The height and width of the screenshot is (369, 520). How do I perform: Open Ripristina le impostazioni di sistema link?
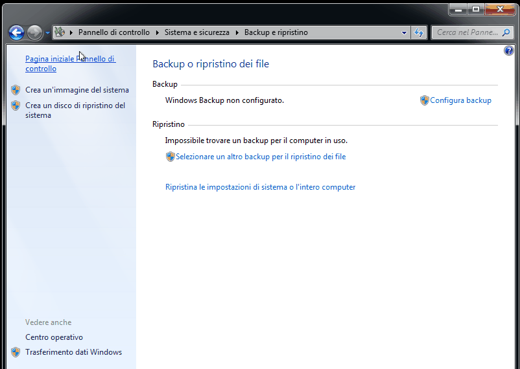pyautogui.click(x=261, y=187)
